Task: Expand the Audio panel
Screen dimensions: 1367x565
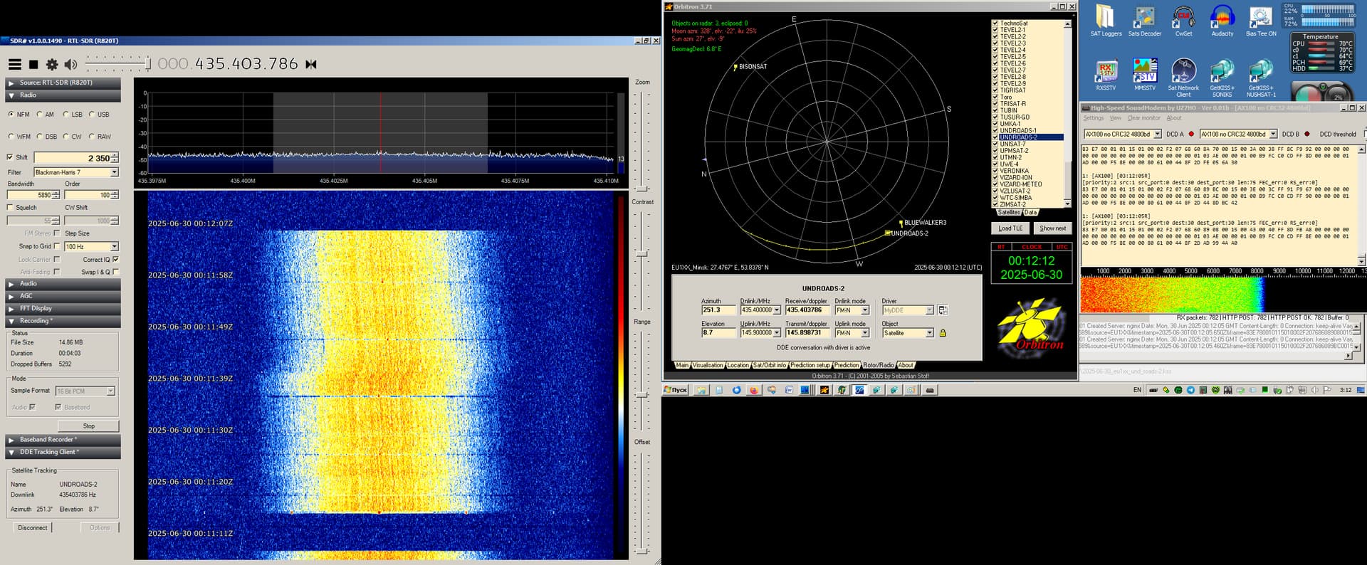Action: point(63,284)
